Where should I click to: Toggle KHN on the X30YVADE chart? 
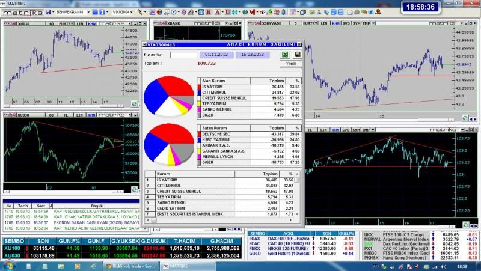tap(335, 23)
